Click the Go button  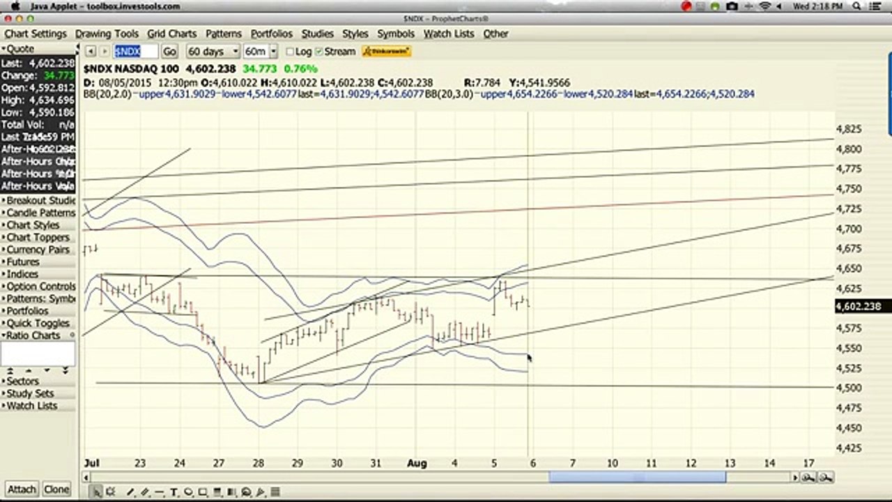[x=169, y=52]
